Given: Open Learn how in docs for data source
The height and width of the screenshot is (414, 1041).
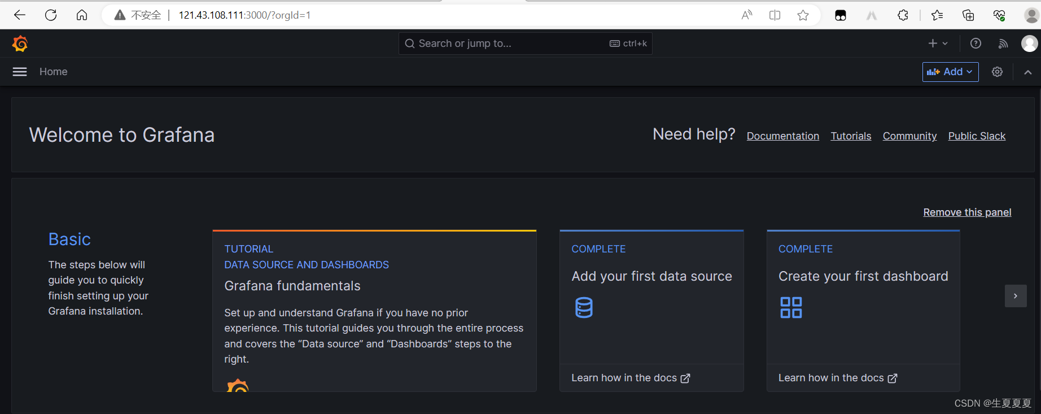Looking at the screenshot, I should (x=631, y=378).
